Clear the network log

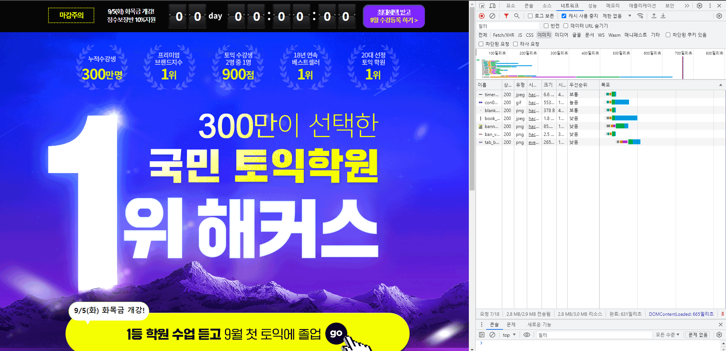point(492,16)
